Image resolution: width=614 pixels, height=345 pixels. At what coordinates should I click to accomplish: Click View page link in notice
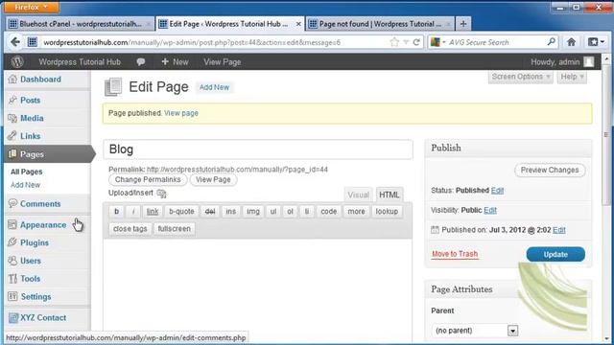(x=181, y=113)
